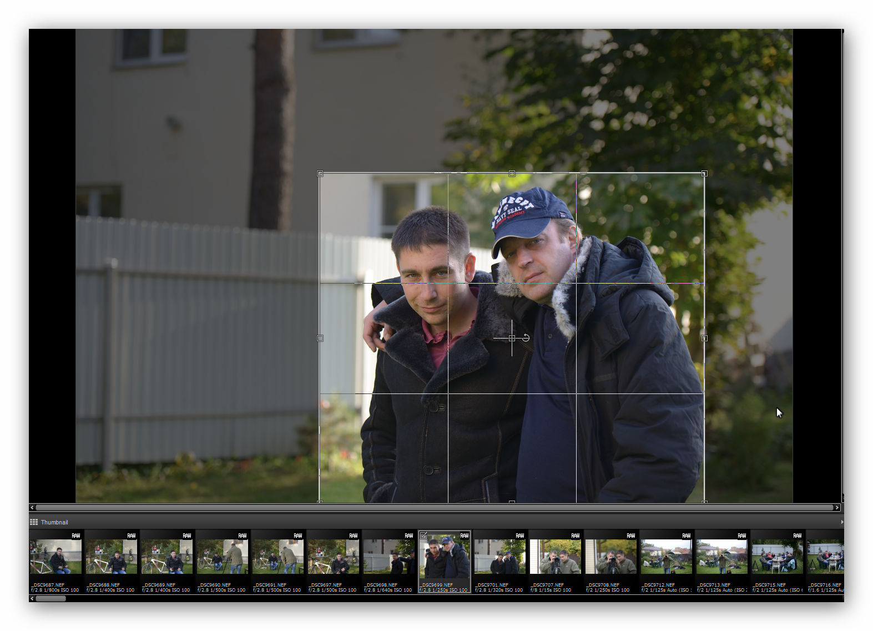The width and height of the screenshot is (873, 631).
Task: Click the crop box right-middle edge handle
Action: (704, 338)
